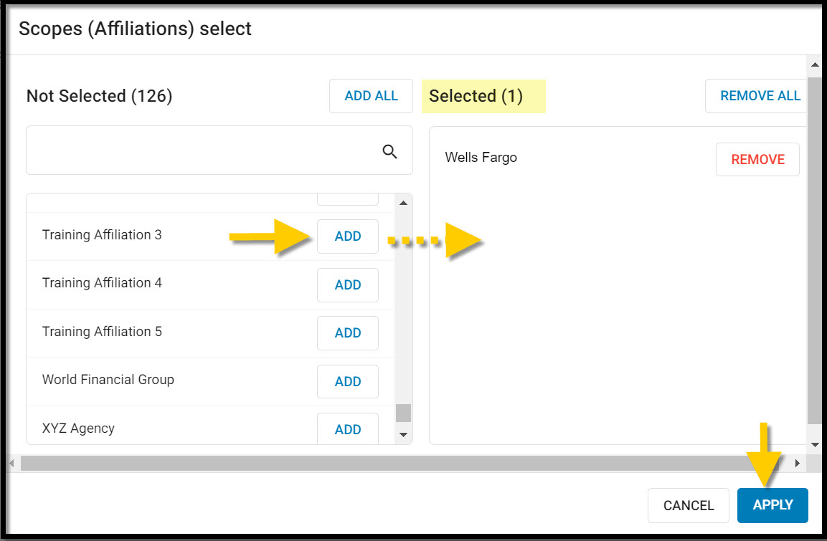Add XYZ Agency
The height and width of the screenshot is (541, 827).
pyautogui.click(x=348, y=429)
